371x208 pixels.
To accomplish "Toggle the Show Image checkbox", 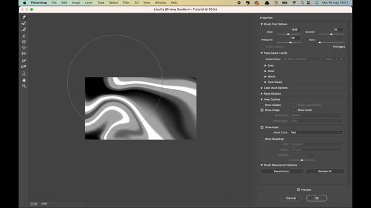I will [262, 110].
